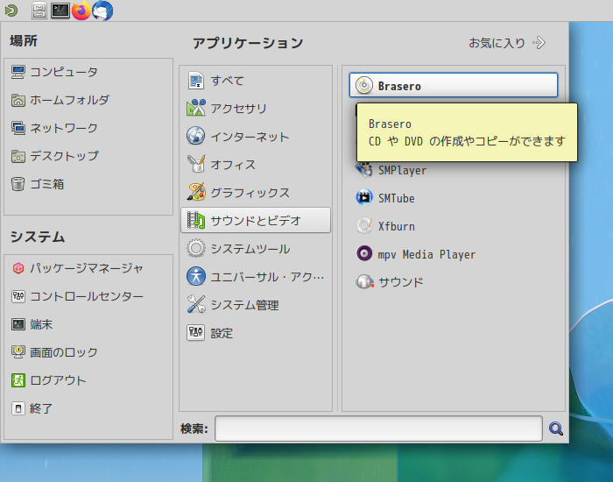Open the main menu launcher icon
This screenshot has width=613, height=482.
(x=11, y=11)
